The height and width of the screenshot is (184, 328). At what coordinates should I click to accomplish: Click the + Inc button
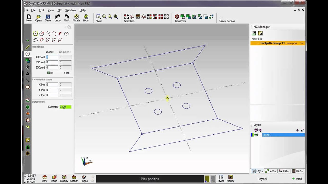coord(66,73)
